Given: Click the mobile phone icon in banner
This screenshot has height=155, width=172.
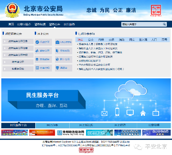Looking at the screenshot, I should click(117, 112).
